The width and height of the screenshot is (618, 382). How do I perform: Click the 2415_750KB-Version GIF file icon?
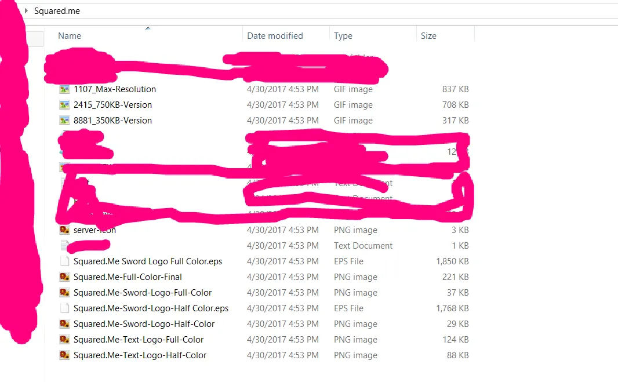[x=64, y=105]
